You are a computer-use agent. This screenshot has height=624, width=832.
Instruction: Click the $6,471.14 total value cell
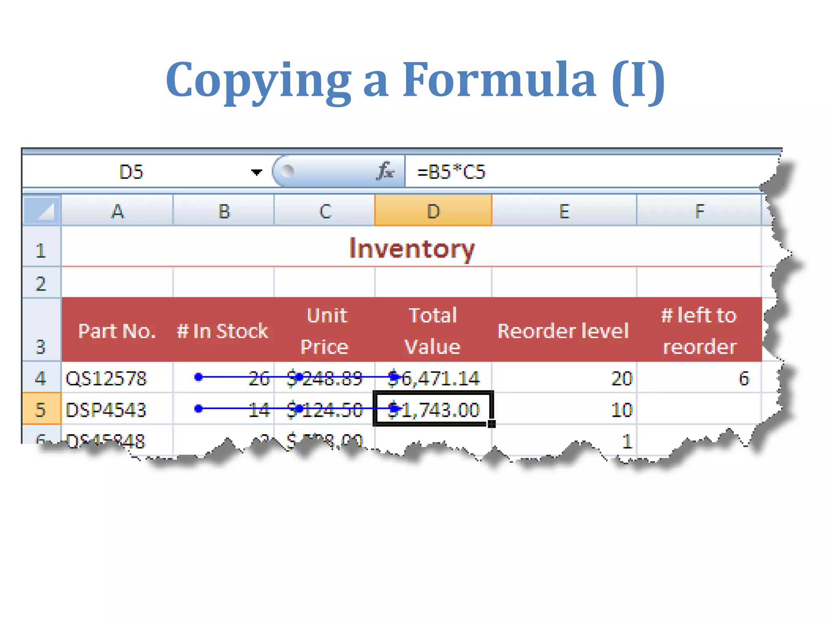pos(433,377)
